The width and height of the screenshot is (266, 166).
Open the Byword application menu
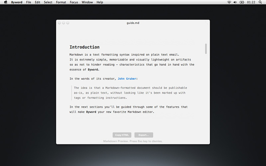(17, 2)
